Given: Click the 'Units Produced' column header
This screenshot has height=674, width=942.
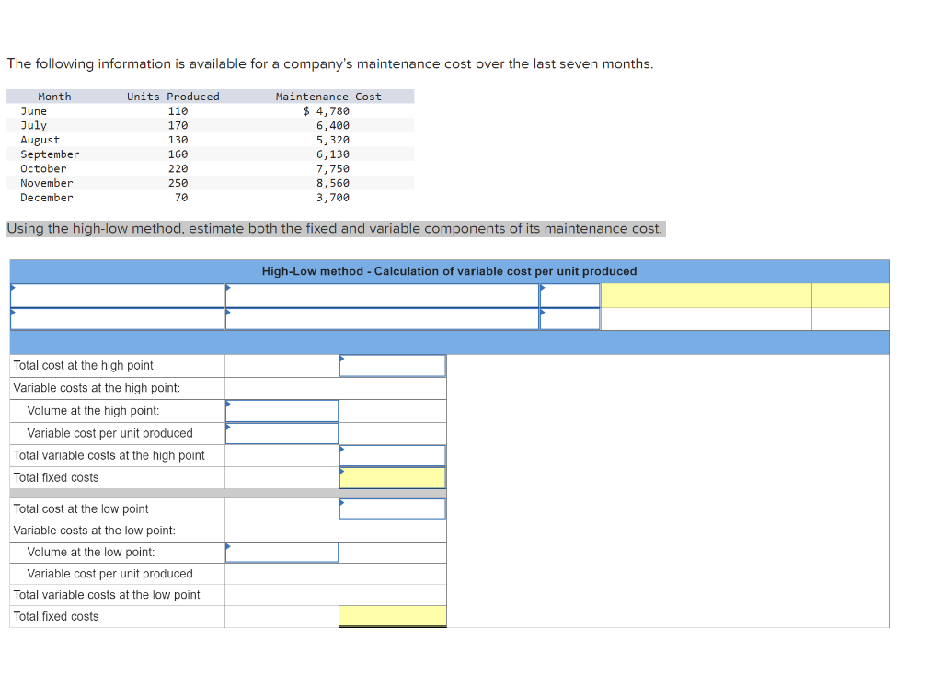Looking at the screenshot, I should tap(173, 97).
